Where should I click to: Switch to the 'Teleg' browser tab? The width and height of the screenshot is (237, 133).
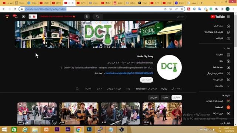click(32, 3)
